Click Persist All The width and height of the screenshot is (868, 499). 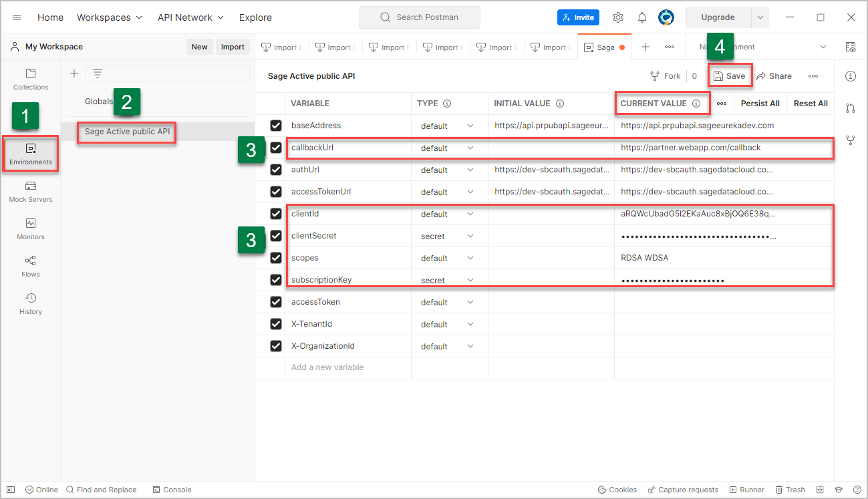click(x=760, y=104)
